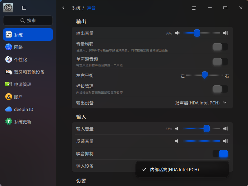
Task: Go back using the left arrow
Action: (63, 8)
